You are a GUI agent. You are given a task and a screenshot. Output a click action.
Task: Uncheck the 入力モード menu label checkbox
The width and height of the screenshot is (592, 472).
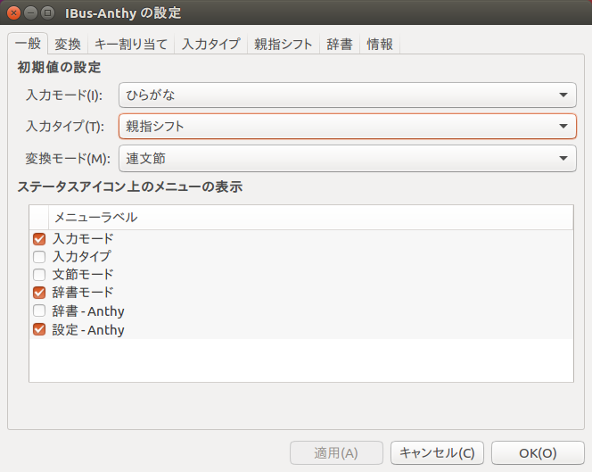tap(39, 239)
